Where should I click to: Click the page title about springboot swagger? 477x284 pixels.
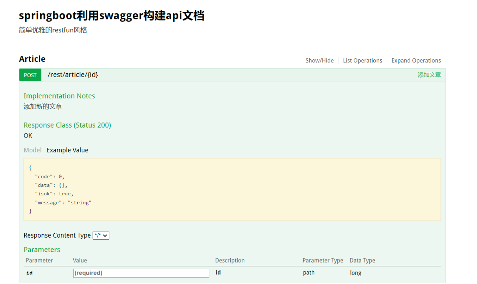click(x=111, y=16)
